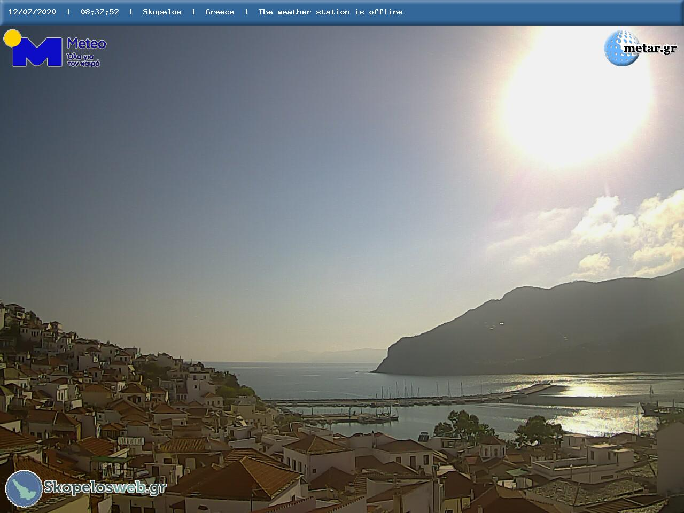Click the metar.gr text
Image resolution: width=684 pixels, height=513 pixels.
650,49
